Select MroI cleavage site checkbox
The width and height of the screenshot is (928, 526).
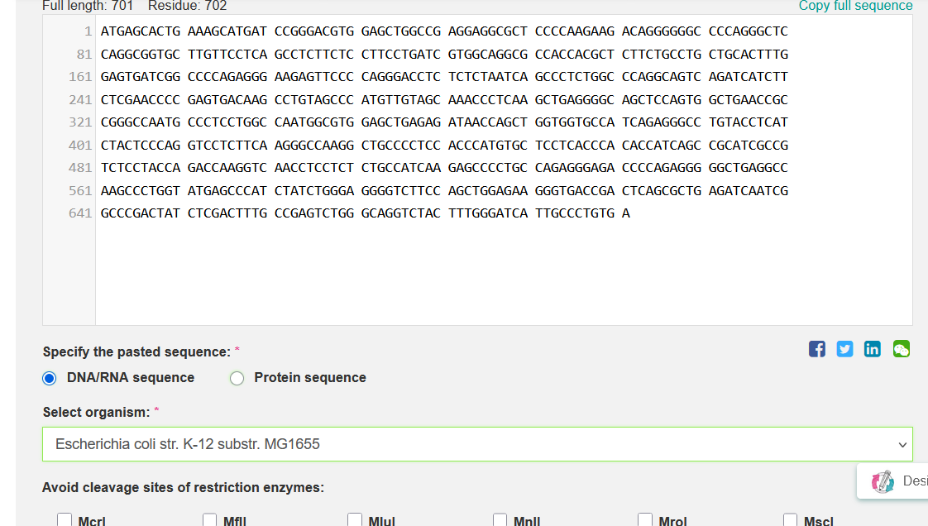[645, 520]
